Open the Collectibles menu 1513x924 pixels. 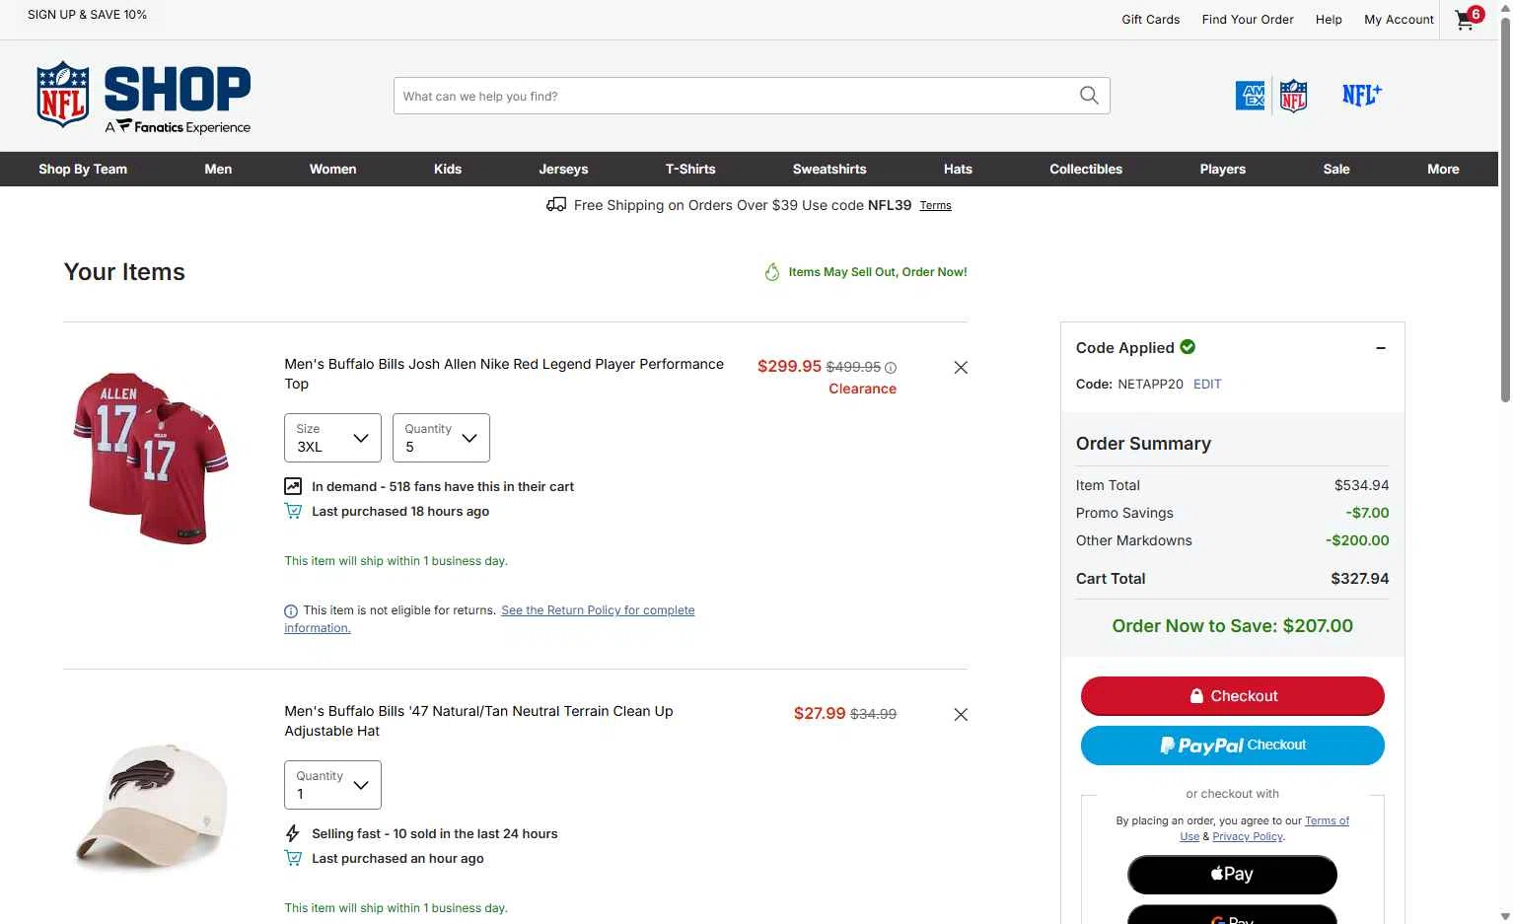(x=1086, y=169)
